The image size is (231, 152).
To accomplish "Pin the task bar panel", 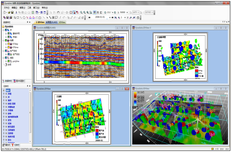I will point(28,86).
